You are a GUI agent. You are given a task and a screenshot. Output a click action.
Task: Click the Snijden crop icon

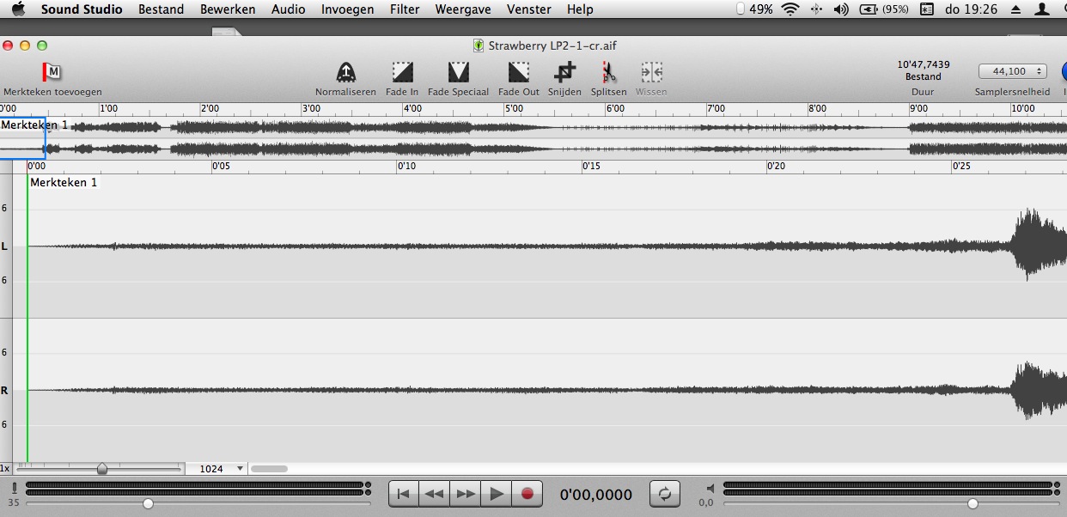click(x=564, y=72)
